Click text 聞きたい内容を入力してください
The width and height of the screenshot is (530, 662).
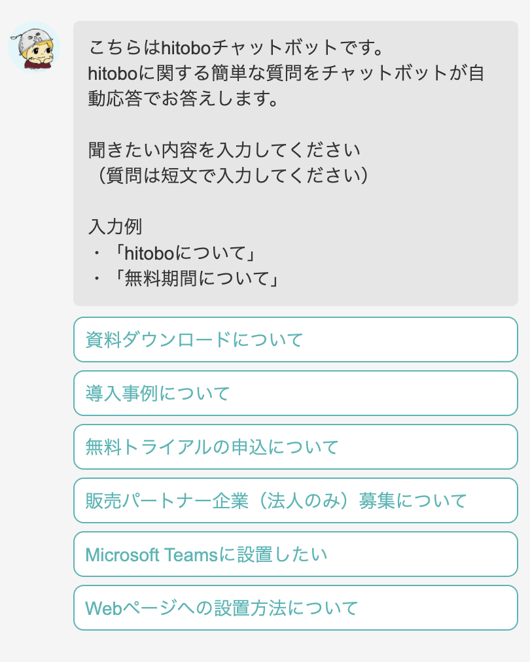pyautogui.click(x=224, y=150)
